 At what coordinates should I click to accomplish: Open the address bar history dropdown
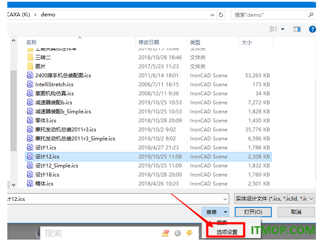(x=212, y=15)
